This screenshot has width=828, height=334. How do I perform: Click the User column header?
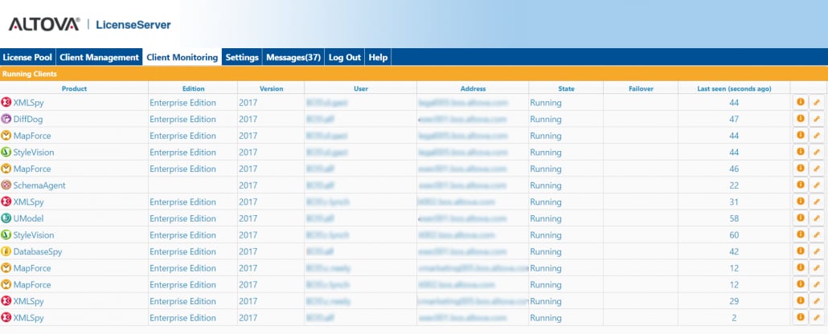coord(361,88)
